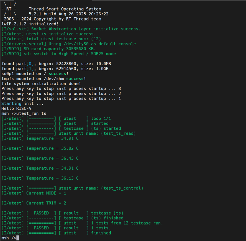246x241 pixels.
Task: Click the "[ utest ] started" line
Action: pyautogui.click(x=55, y=123)
